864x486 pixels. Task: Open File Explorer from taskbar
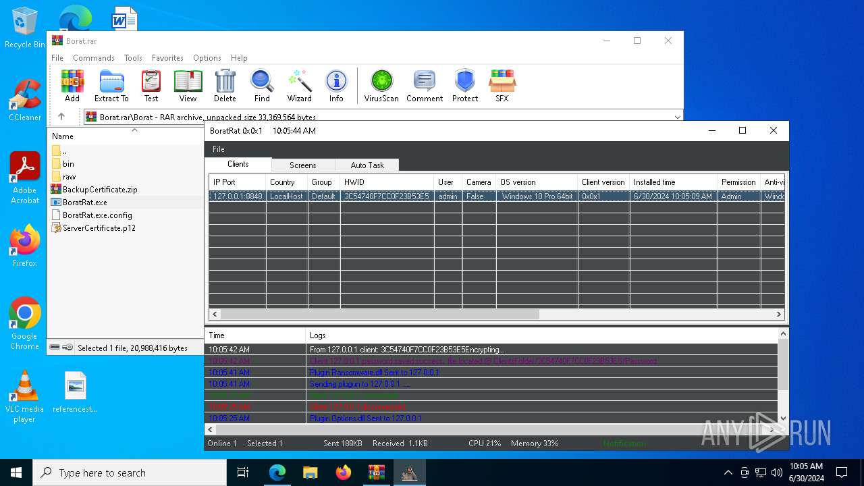310,473
